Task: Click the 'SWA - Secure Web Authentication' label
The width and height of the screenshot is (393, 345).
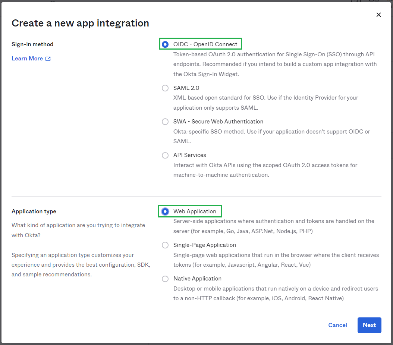Action: tap(218, 122)
